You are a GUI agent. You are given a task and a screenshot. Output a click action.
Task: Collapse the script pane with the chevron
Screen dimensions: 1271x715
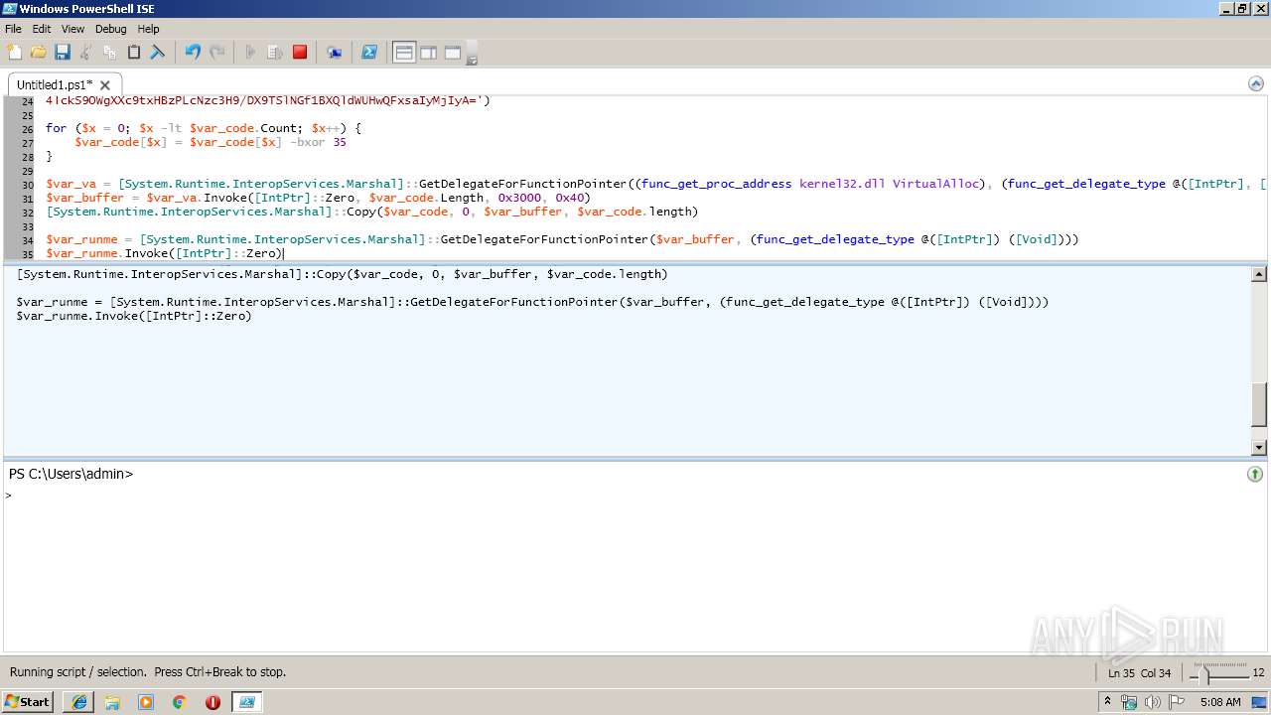tap(1255, 83)
